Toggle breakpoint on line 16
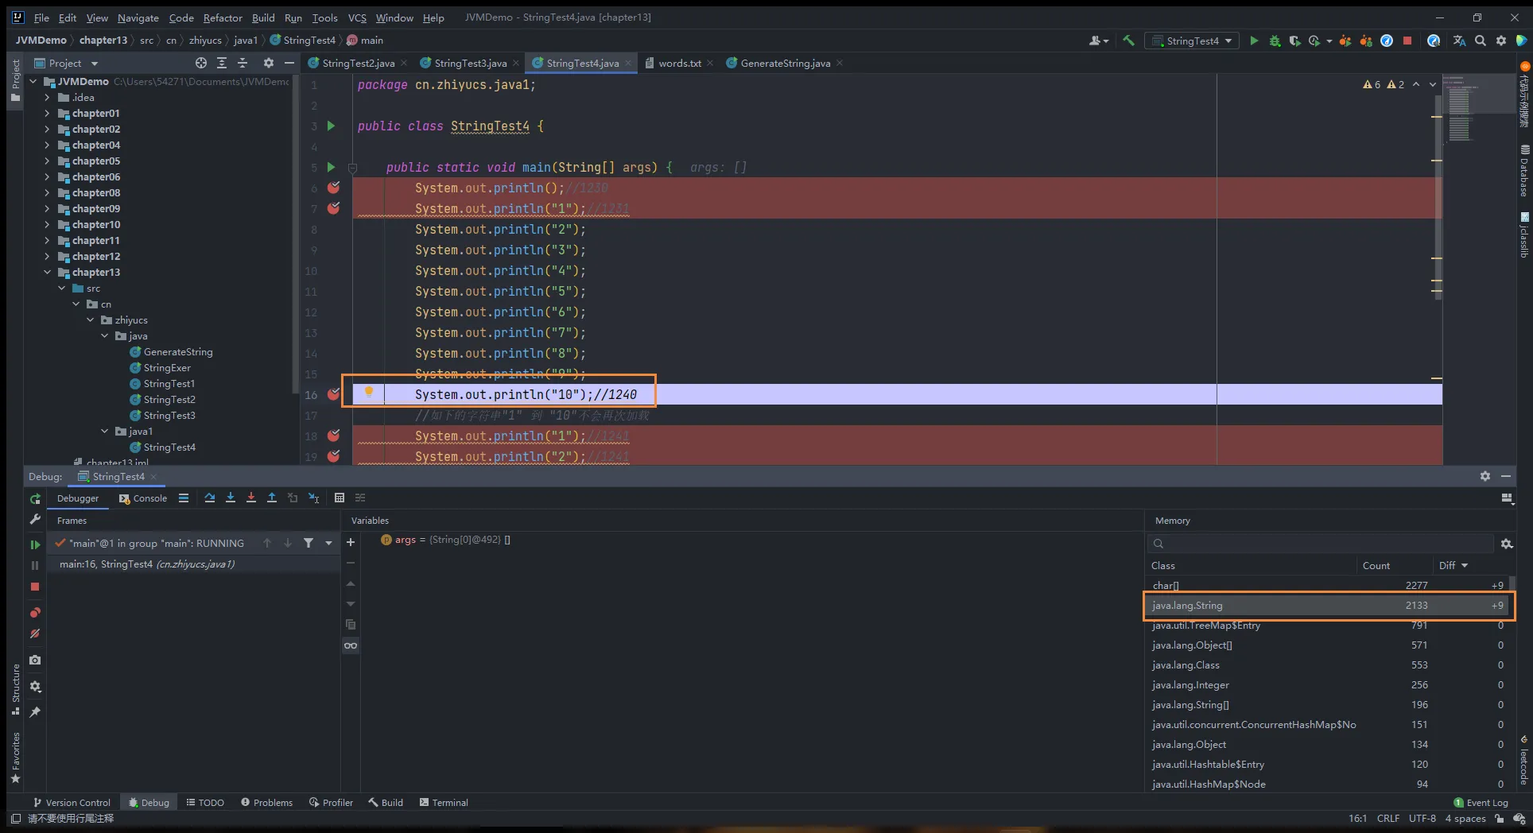The image size is (1533, 833). point(334,394)
